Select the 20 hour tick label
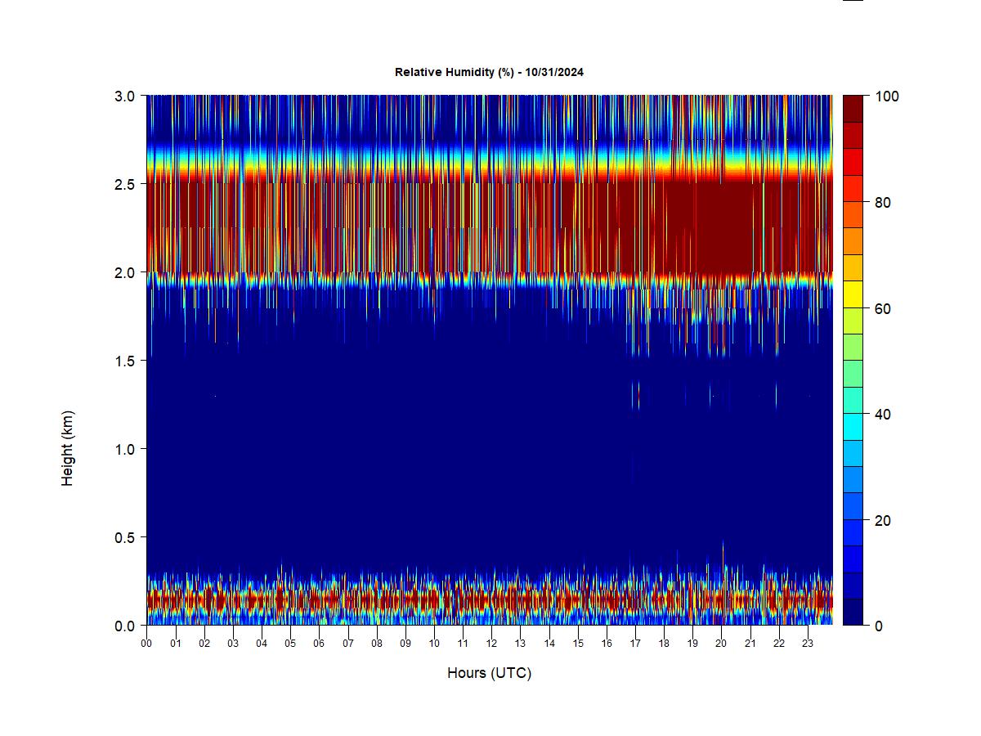 tap(721, 644)
